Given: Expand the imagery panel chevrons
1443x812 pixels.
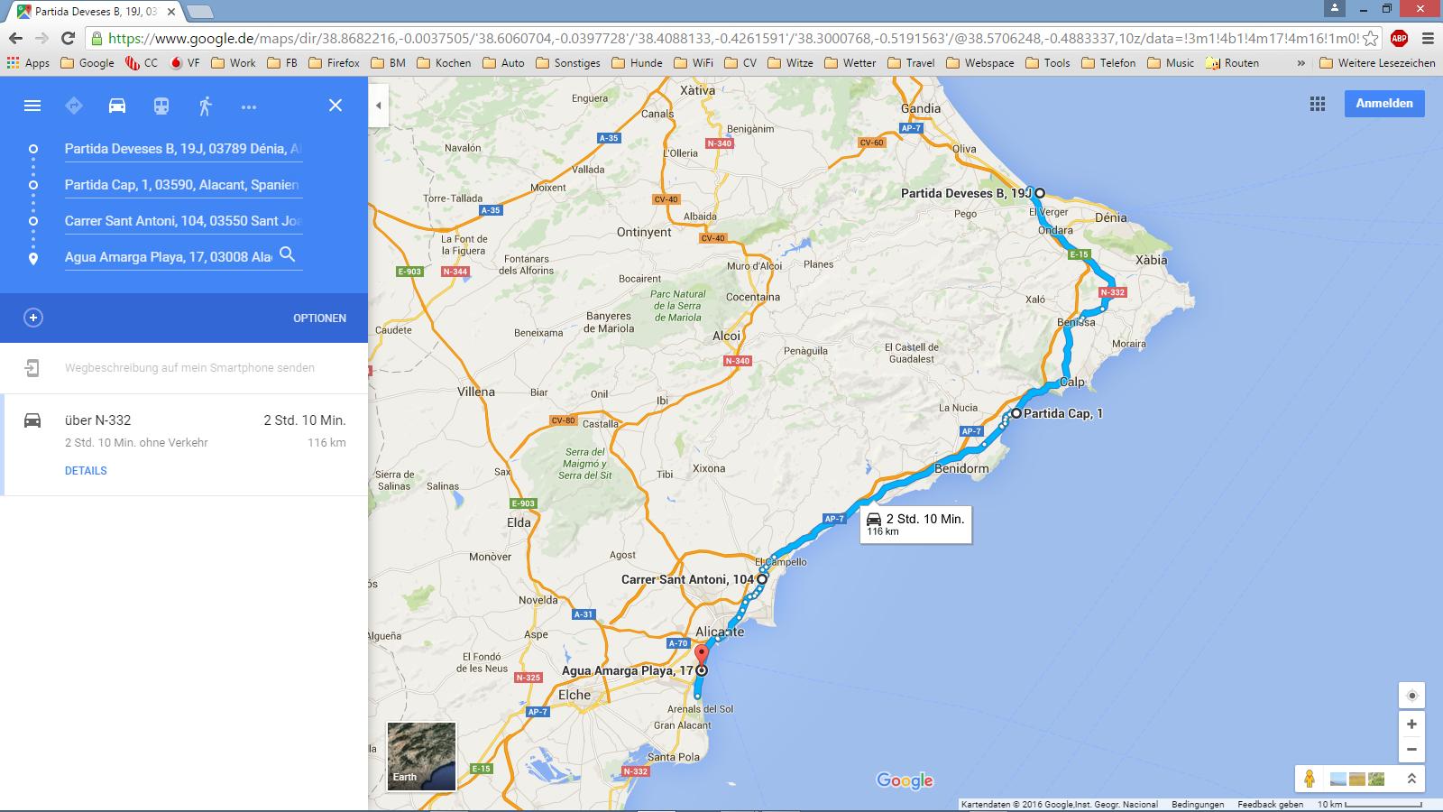Looking at the screenshot, I should tap(1412, 779).
